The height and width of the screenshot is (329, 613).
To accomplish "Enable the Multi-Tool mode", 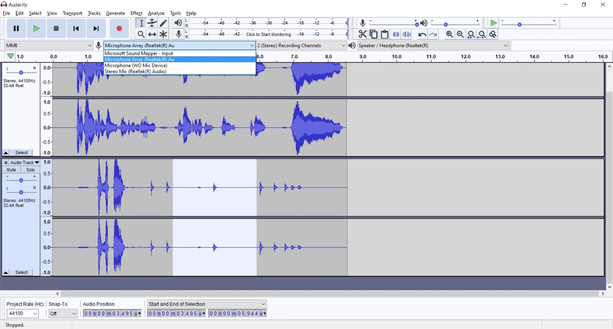I will pyautogui.click(x=163, y=34).
